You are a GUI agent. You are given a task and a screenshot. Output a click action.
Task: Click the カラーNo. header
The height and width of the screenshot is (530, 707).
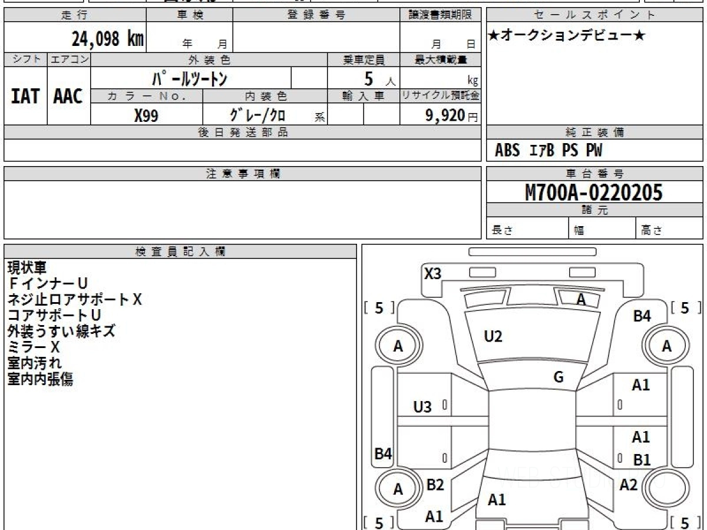(x=147, y=96)
